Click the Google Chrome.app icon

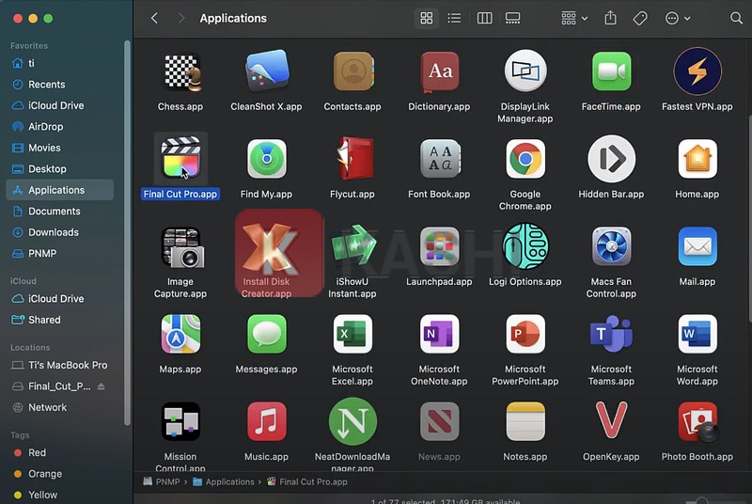[x=525, y=159]
